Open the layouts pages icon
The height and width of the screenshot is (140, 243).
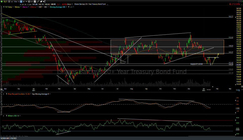41,2
